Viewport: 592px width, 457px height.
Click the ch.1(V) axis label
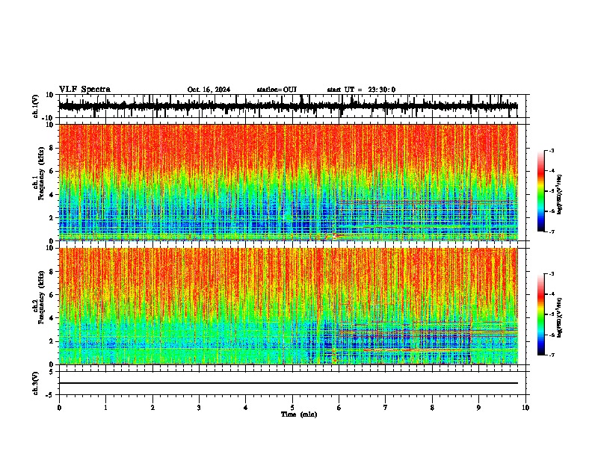click(36, 106)
